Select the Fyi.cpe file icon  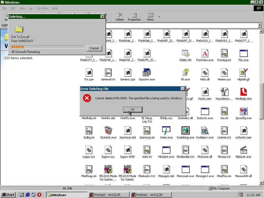pyautogui.click(x=89, y=72)
